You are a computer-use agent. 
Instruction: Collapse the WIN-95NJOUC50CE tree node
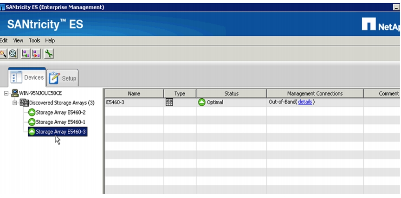6,93
